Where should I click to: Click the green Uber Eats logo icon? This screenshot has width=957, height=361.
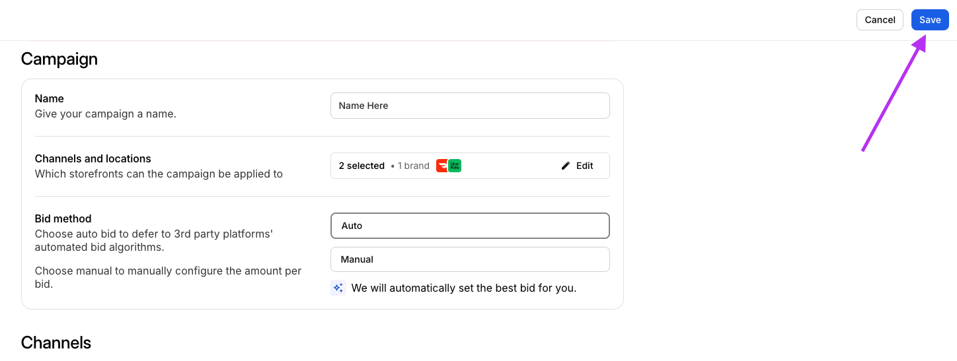[x=455, y=166]
